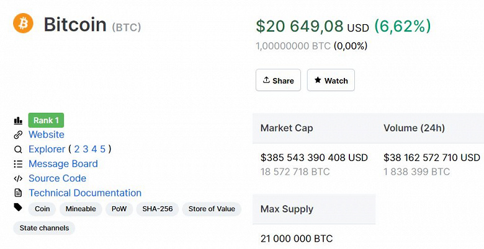
Task: Open the Technical Documentation link
Action: click(x=85, y=193)
